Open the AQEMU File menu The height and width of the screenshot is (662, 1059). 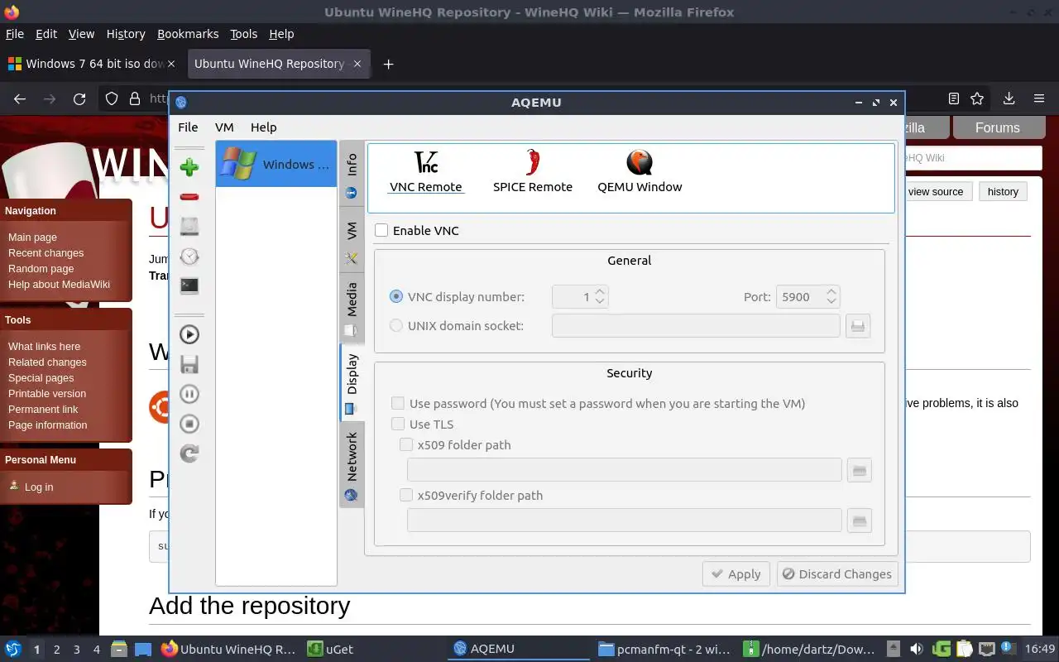click(x=188, y=127)
